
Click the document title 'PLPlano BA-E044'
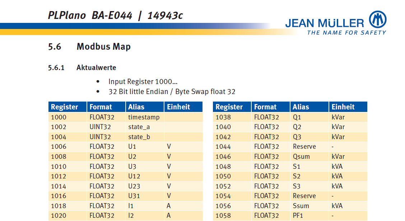(x=90, y=15)
